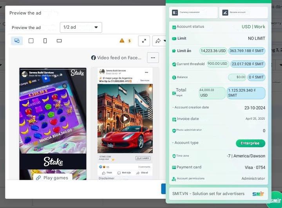Open the Currency conversion tool
The width and height of the screenshot is (282, 208).
(193, 13)
